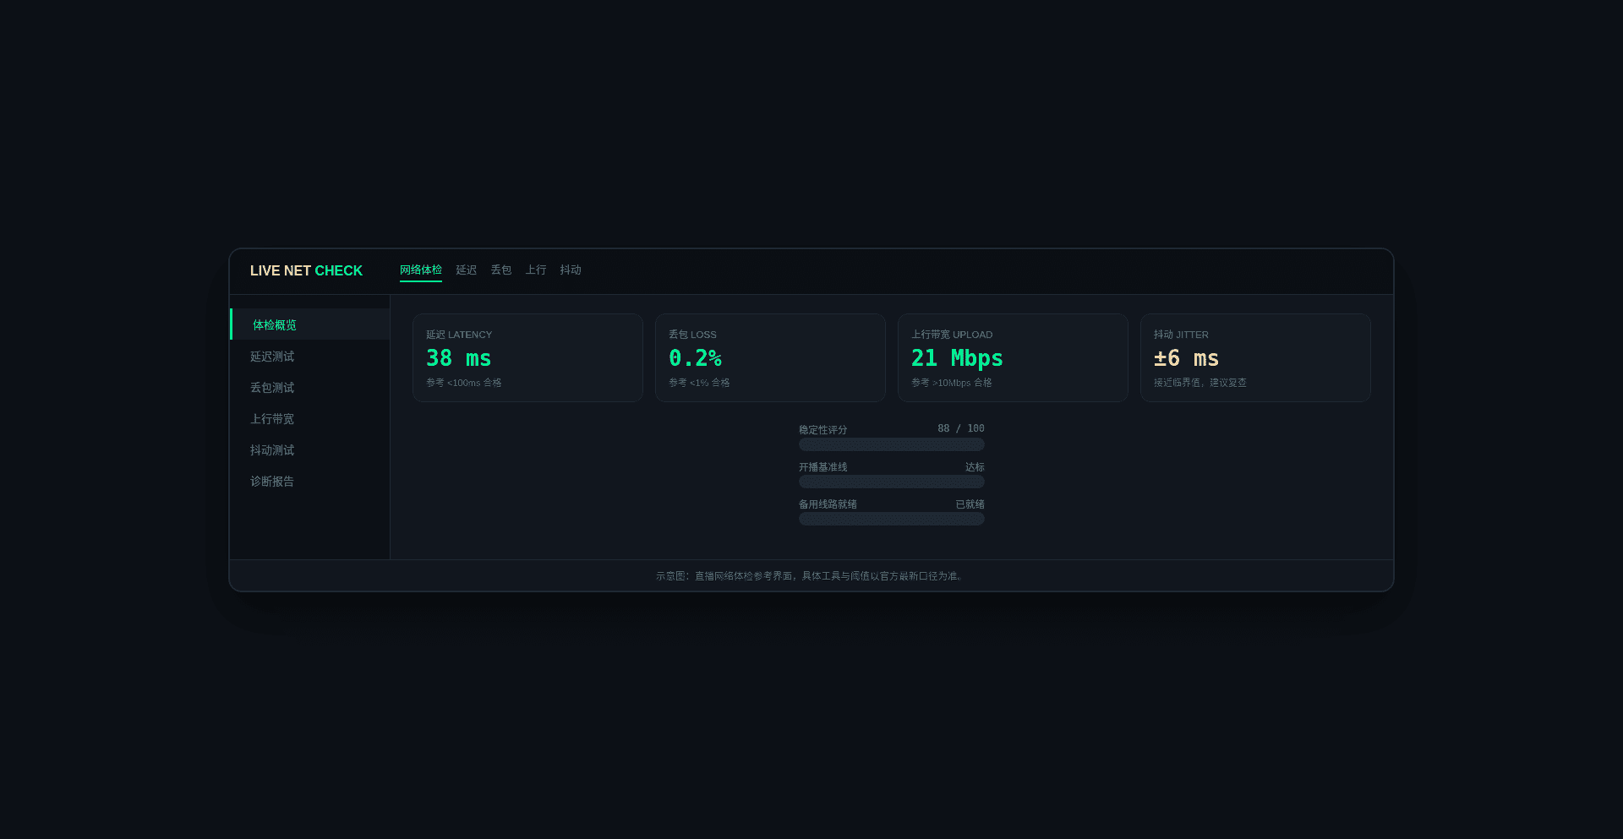This screenshot has width=1623, height=839.
Task: Click the 备用线路就绪 progress bar
Action: point(892,519)
